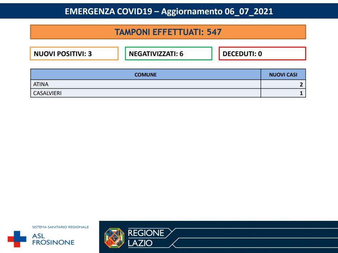The height and width of the screenshot is (253, 338).
Task: Select the orange TAMPONI EFFETTUATI banner
Action: point(168,32)
